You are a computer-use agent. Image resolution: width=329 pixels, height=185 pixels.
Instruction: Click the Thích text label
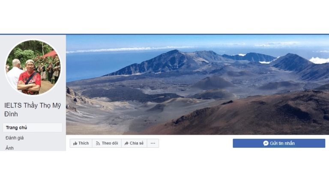point(84,143)
